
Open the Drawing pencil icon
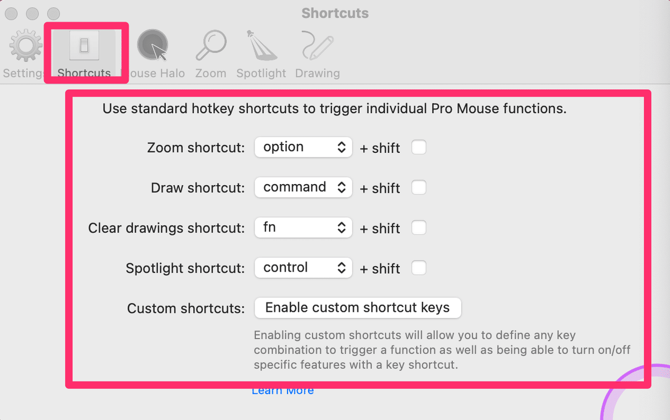(317, 45)
